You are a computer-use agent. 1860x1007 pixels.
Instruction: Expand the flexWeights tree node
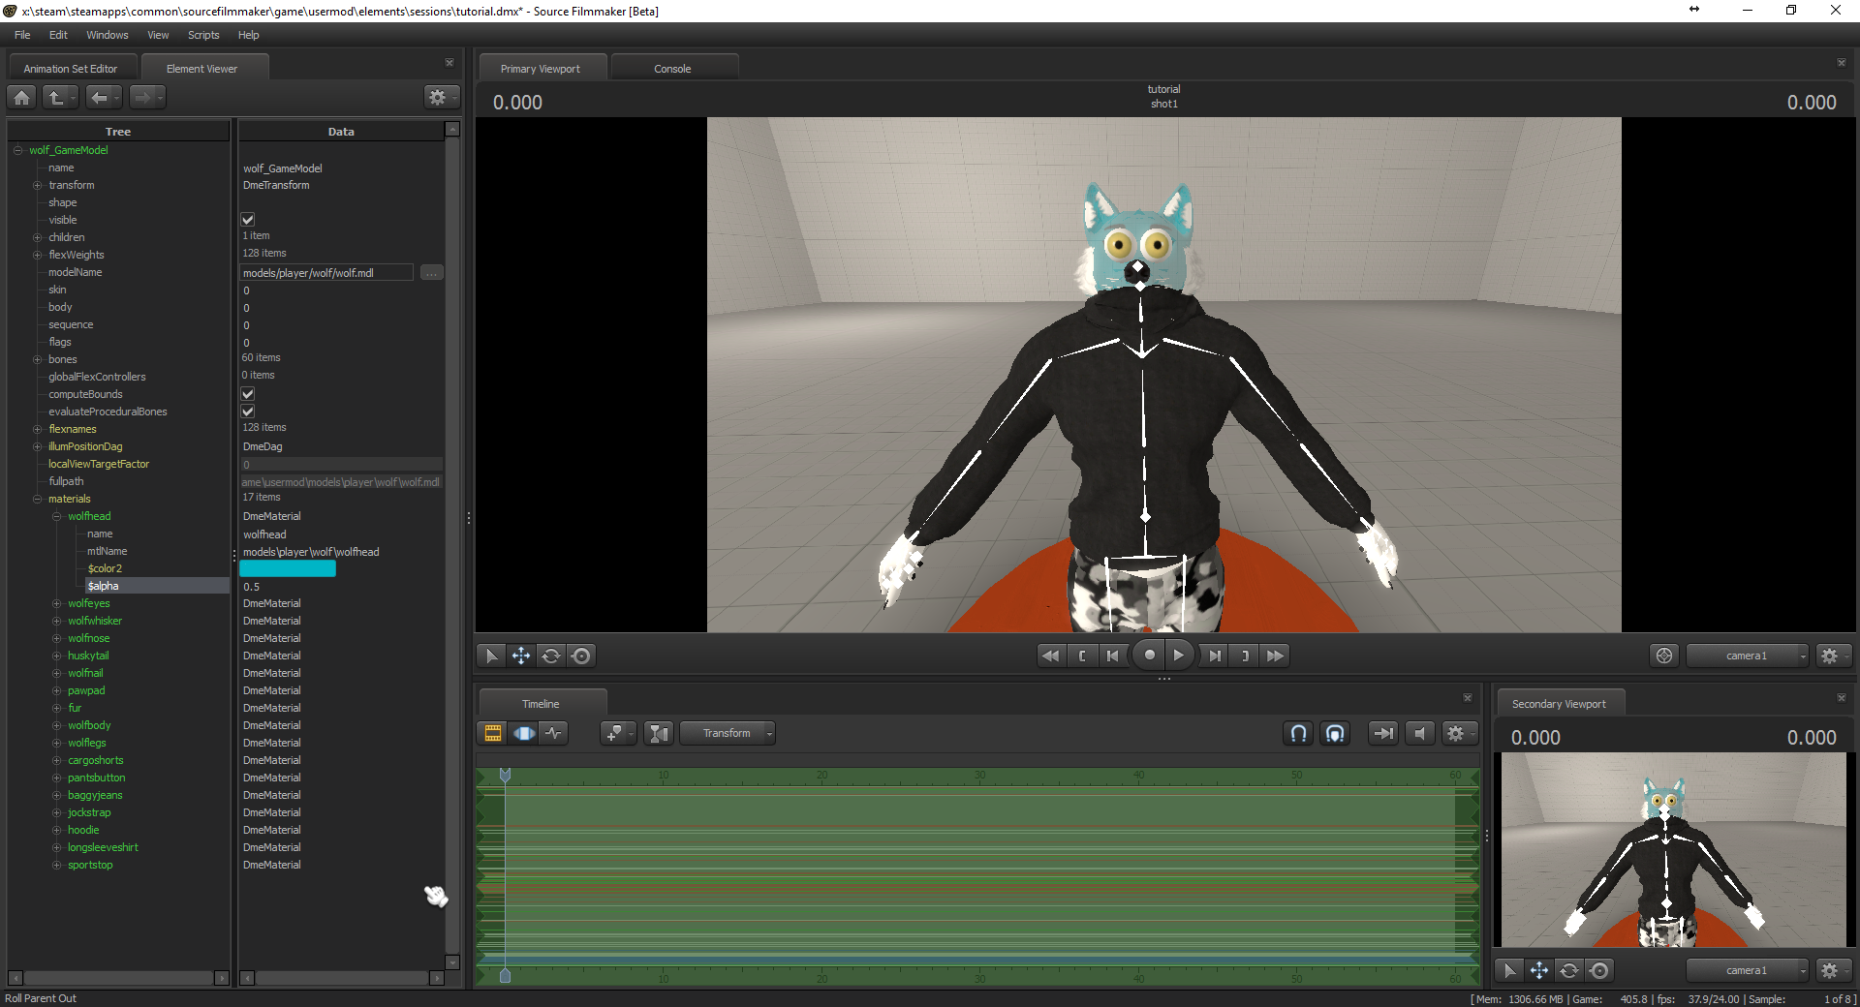coord(37,255)
